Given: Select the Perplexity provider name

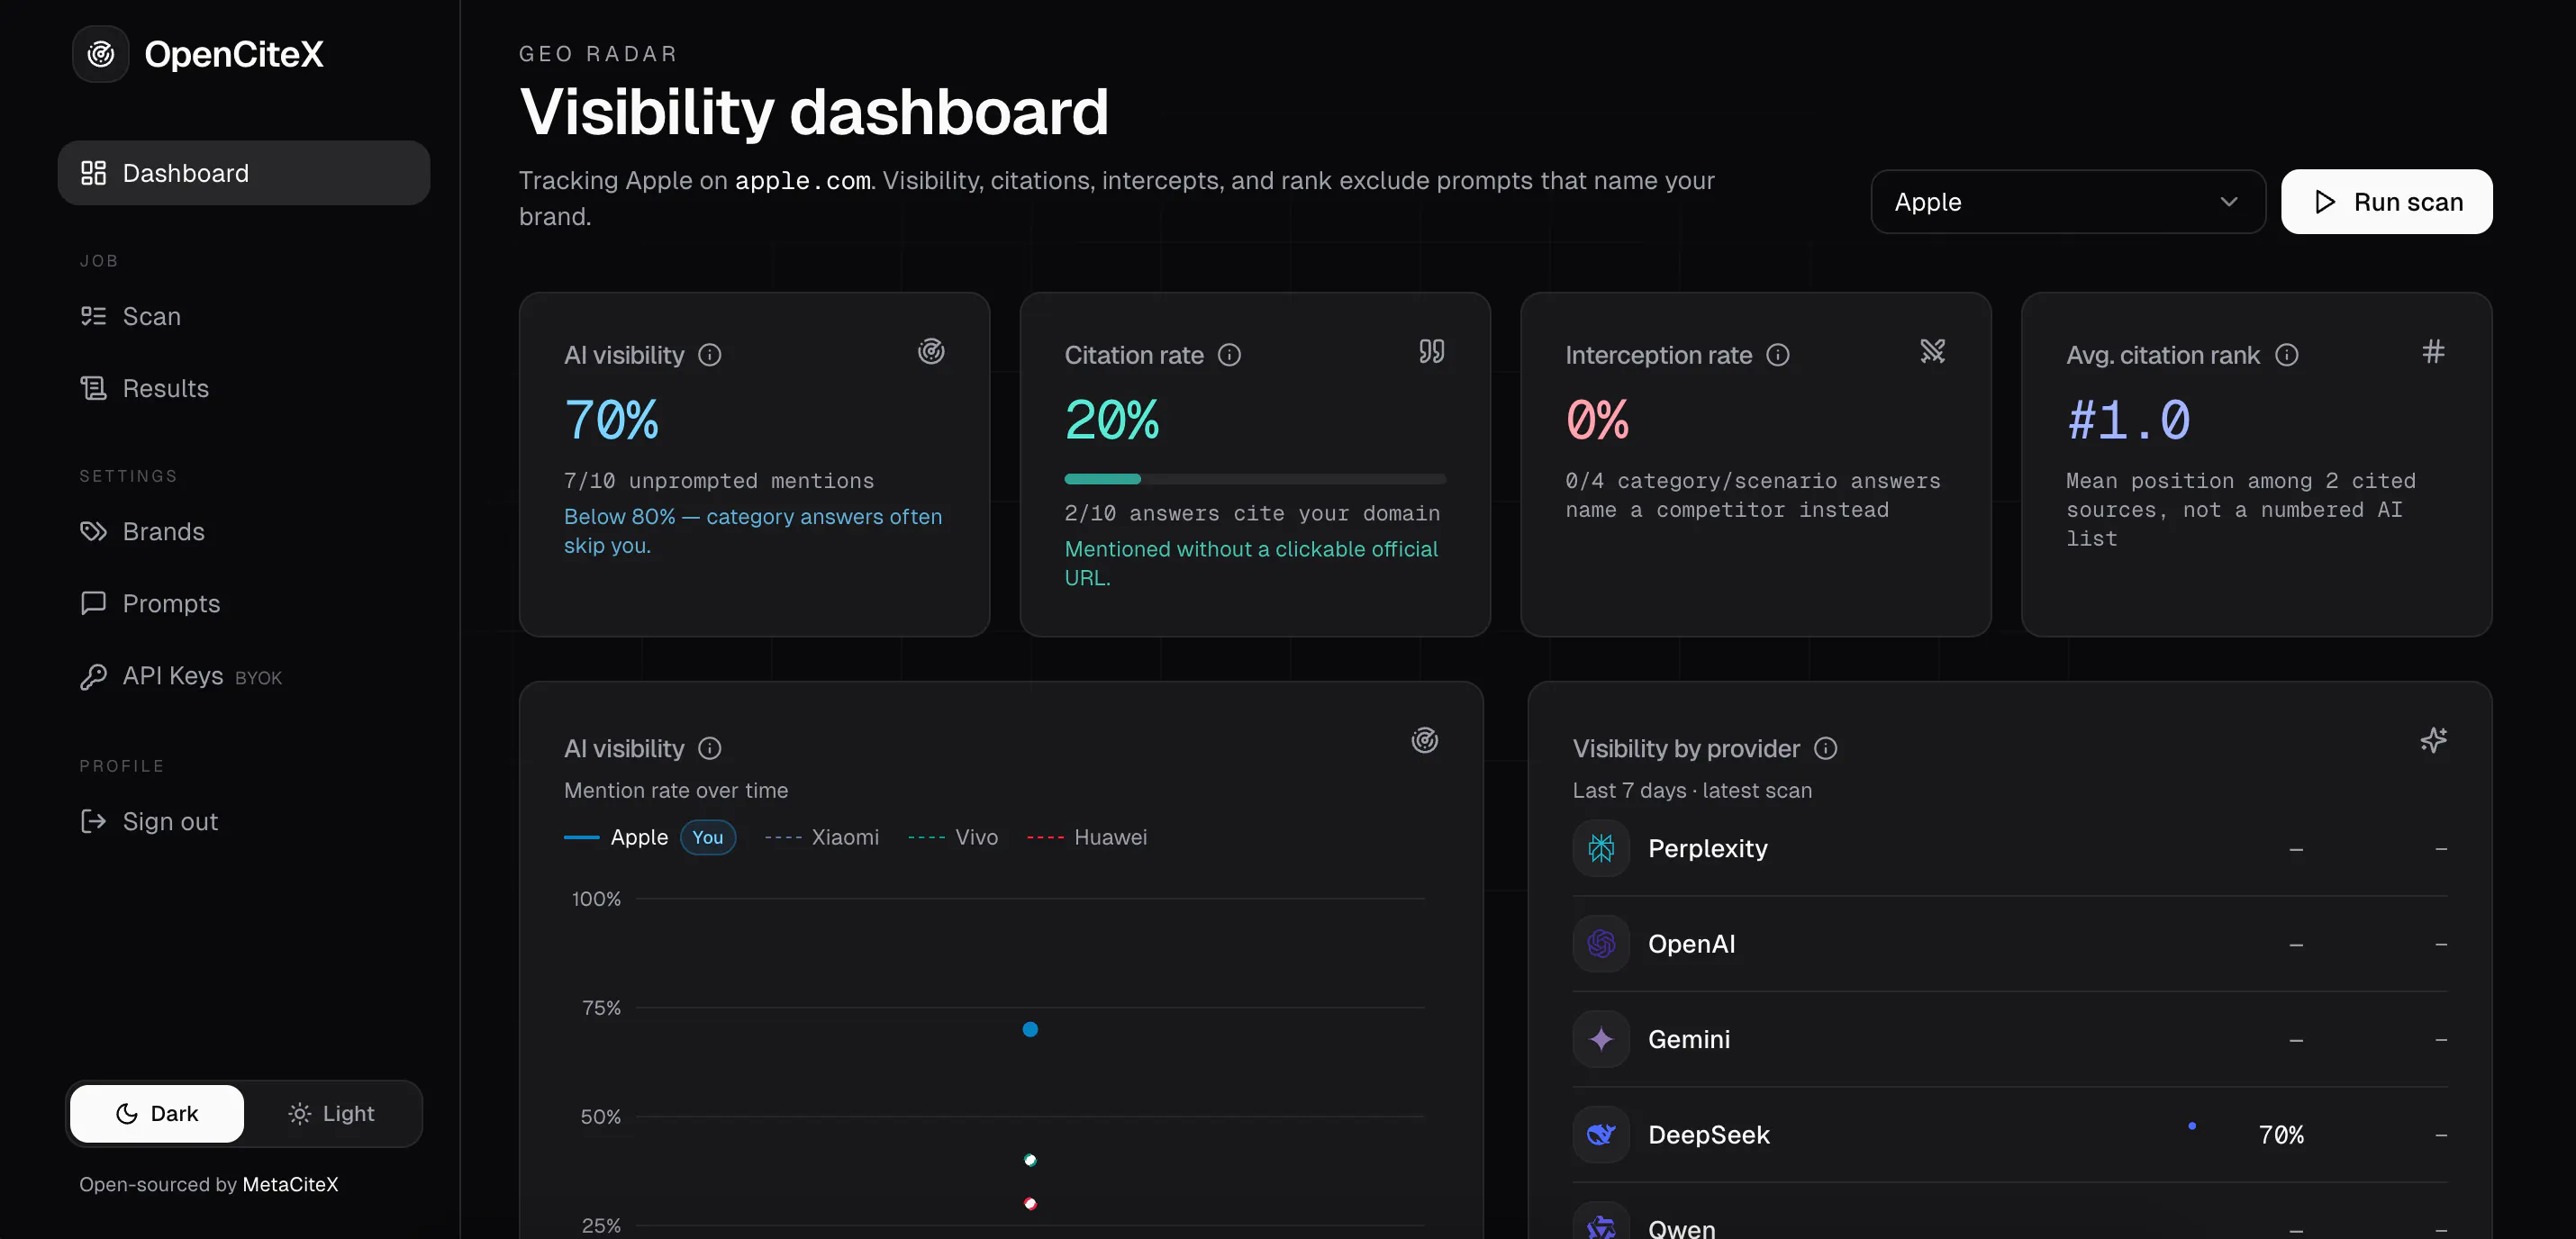Looking at the screenshot, I should pos(1708,848).
